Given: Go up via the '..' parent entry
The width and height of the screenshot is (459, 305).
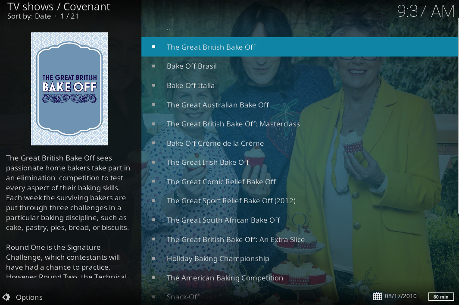Looking at the screenshot, I should tap(300, 29).
